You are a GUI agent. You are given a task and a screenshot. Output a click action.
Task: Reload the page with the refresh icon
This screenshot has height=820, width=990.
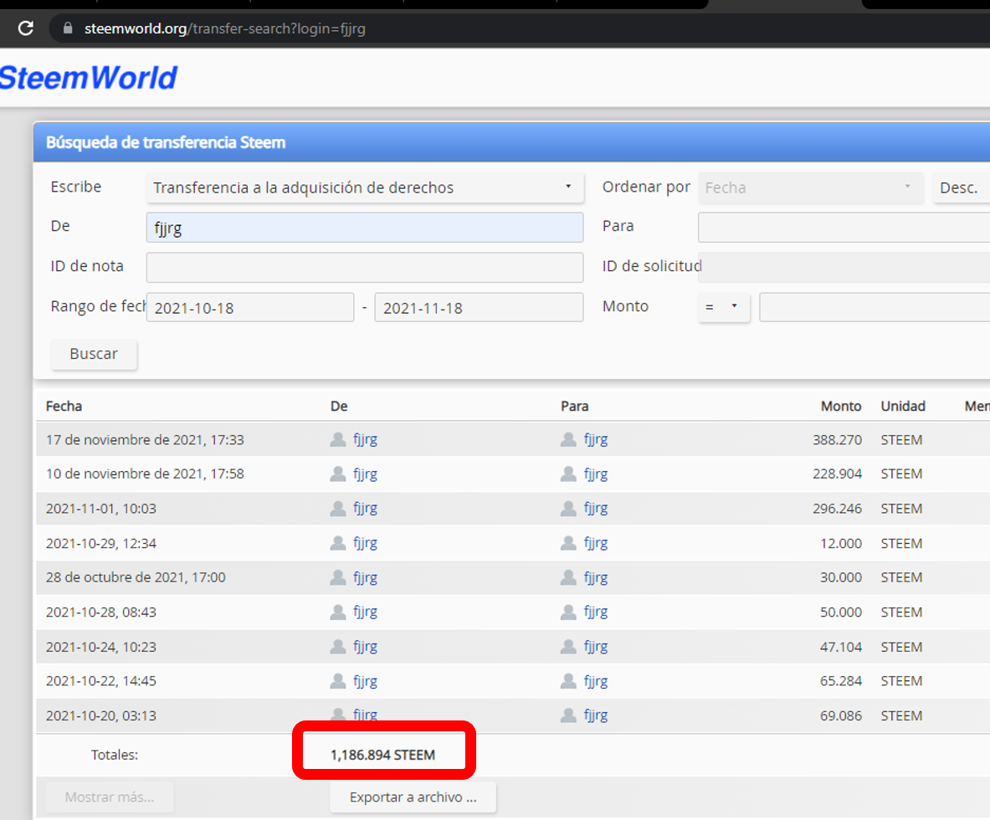[25, 28]
